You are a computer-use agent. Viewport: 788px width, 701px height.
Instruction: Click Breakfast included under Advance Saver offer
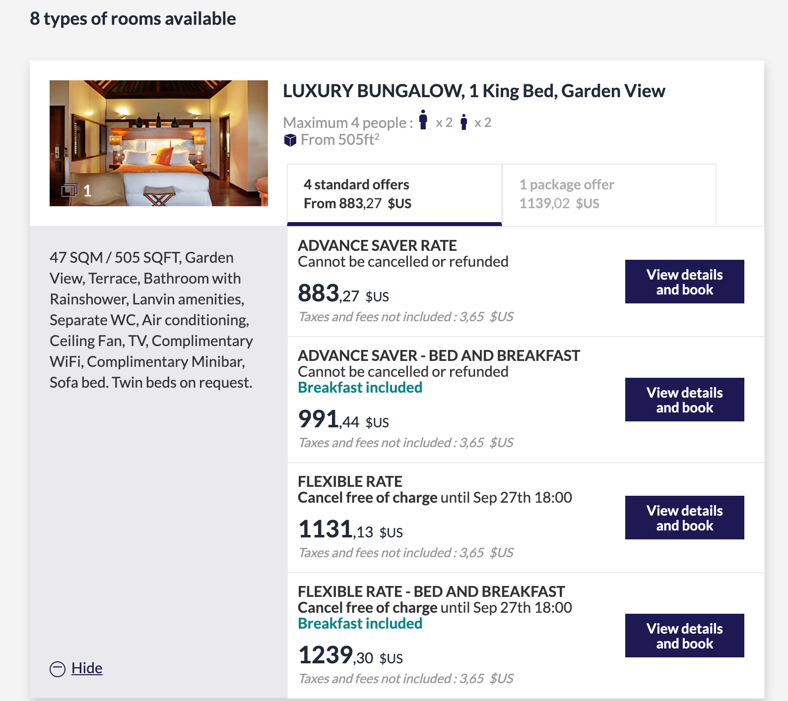click(x=360, y=388)
